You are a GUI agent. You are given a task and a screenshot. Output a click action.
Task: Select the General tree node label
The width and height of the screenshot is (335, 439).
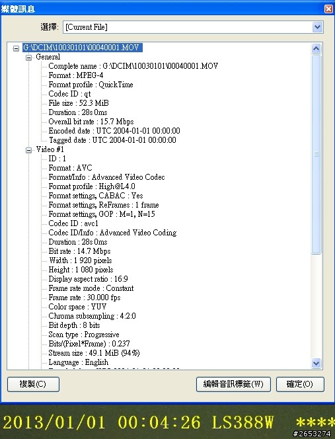click(x=48, y=57)
